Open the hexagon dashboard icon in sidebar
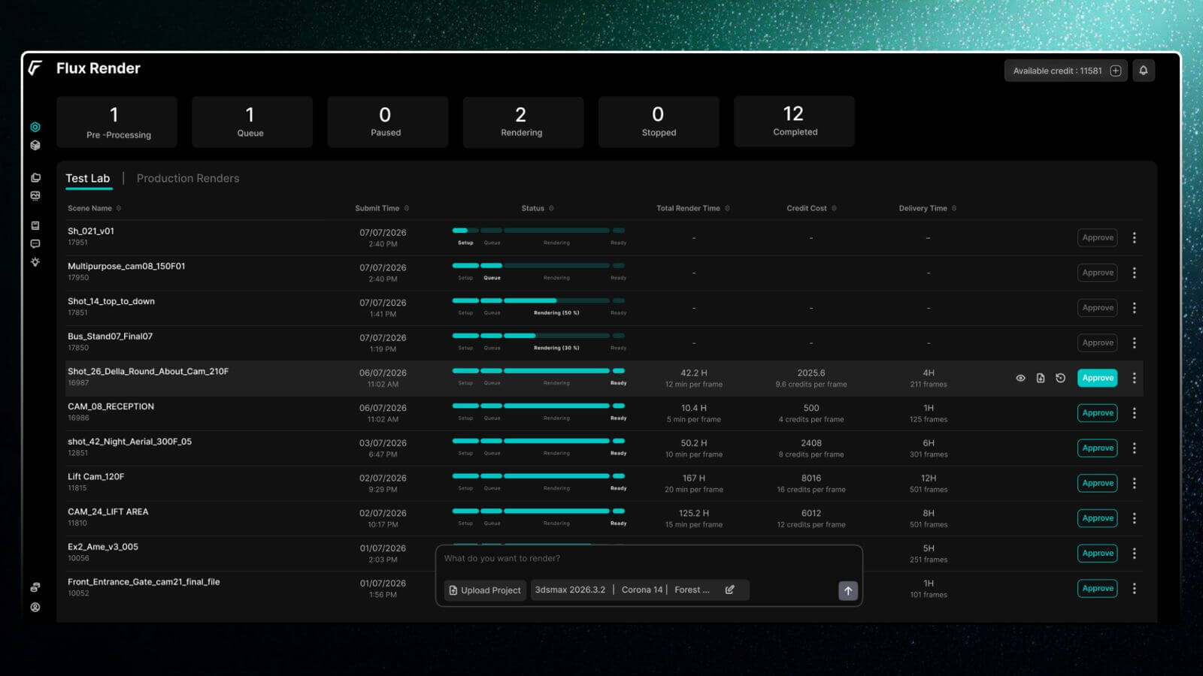This screenshot has width=1203, height=676. click(35, 127)
